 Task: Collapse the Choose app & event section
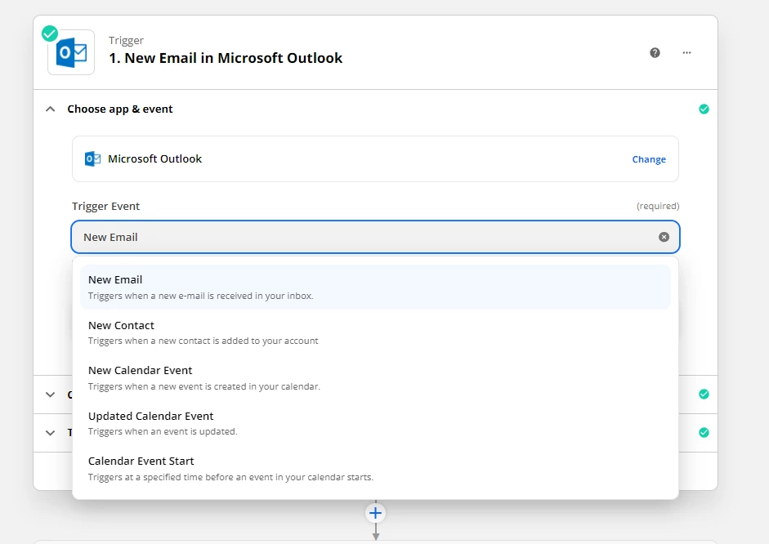(x=50, y=109)
